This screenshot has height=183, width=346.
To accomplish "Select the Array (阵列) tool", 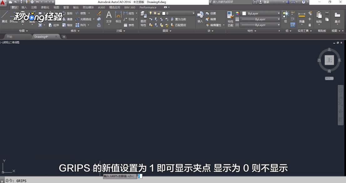I will click(81, 25).
